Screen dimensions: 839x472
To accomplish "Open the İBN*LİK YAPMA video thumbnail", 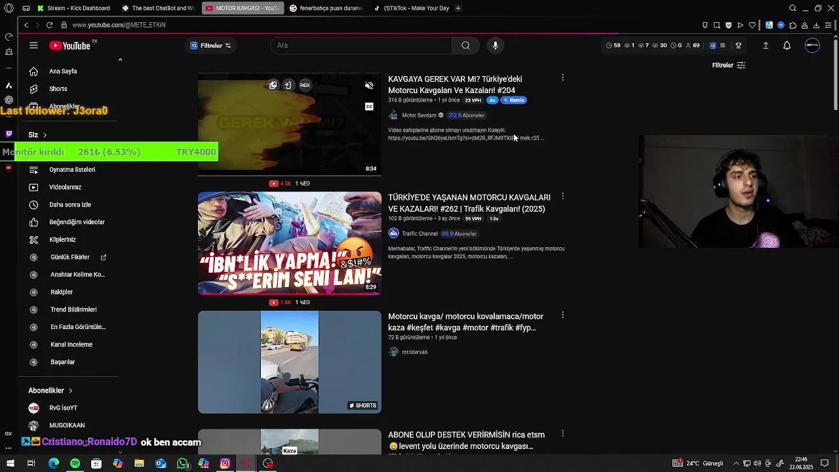I will click(x=289, y=243).
